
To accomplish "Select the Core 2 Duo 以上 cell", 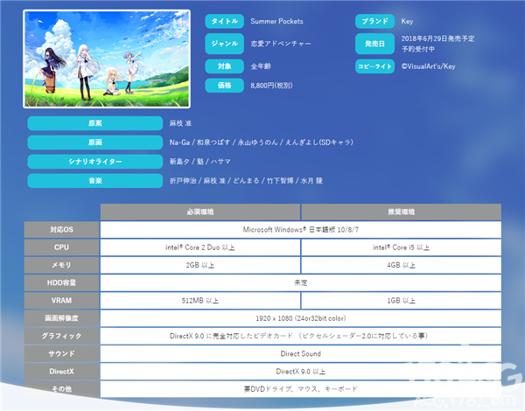I will pyautogui.click(x=200, y=247).
